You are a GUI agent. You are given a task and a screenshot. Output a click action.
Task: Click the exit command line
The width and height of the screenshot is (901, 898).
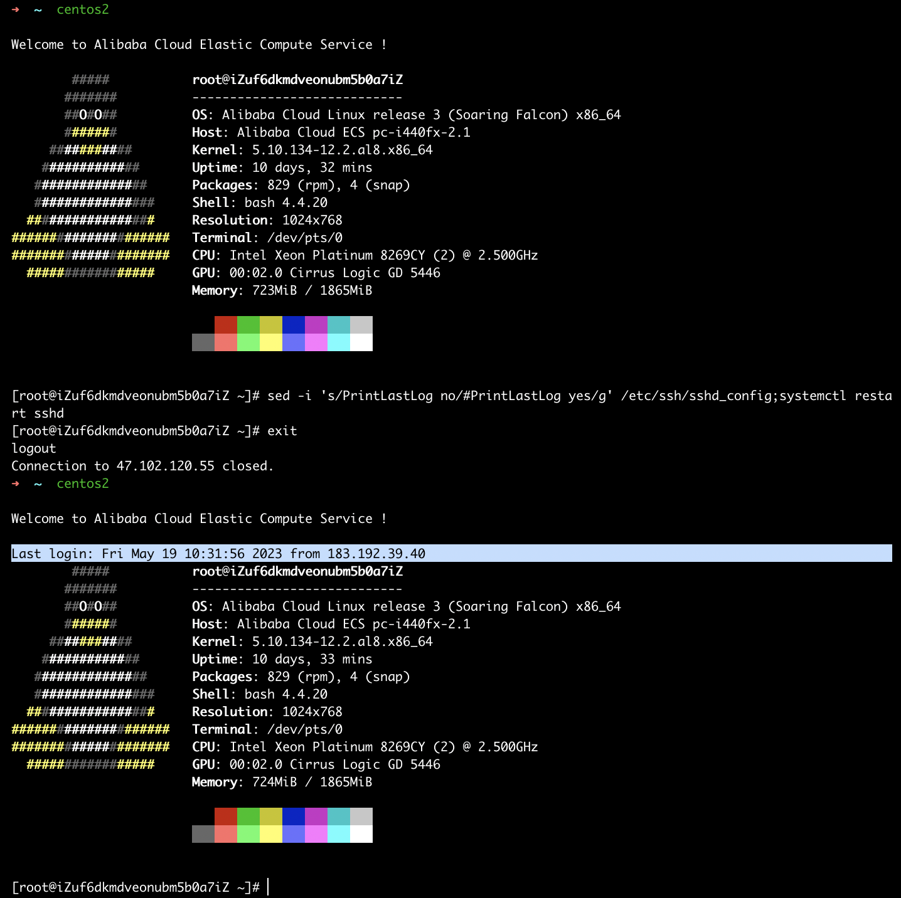282,431
